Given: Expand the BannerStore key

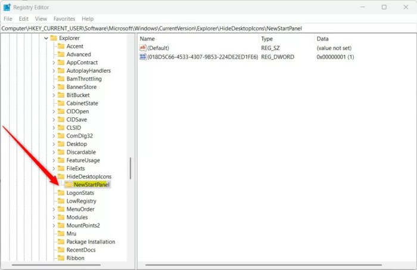Looking at the screenshot, I should click(x=54, y=87).
